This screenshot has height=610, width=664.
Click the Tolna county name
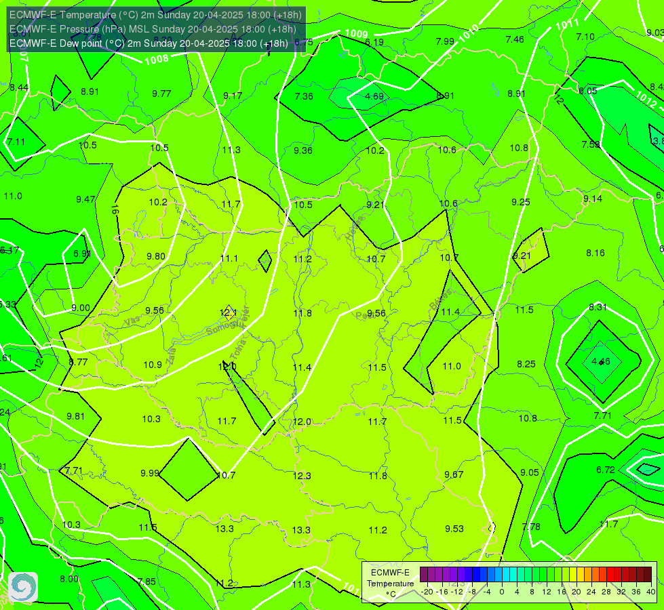[x=237, y=349]
